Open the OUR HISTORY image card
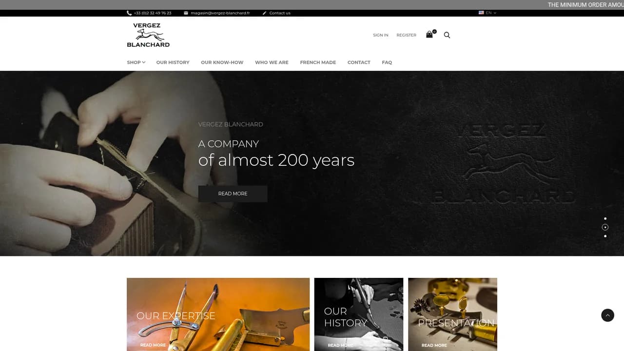Viewport: 624px width, 351px height. [358, 314]
